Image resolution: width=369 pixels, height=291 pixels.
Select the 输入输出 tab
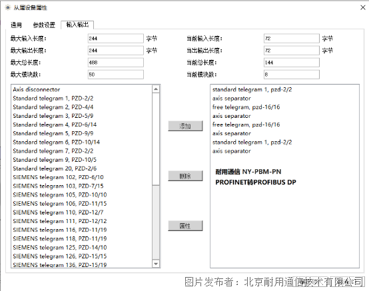[x=77, y=25]
